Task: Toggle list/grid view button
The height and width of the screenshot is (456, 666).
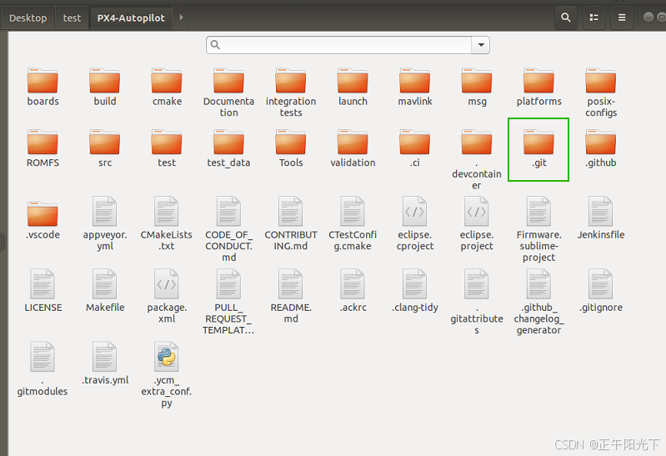Action: (593, 18)
